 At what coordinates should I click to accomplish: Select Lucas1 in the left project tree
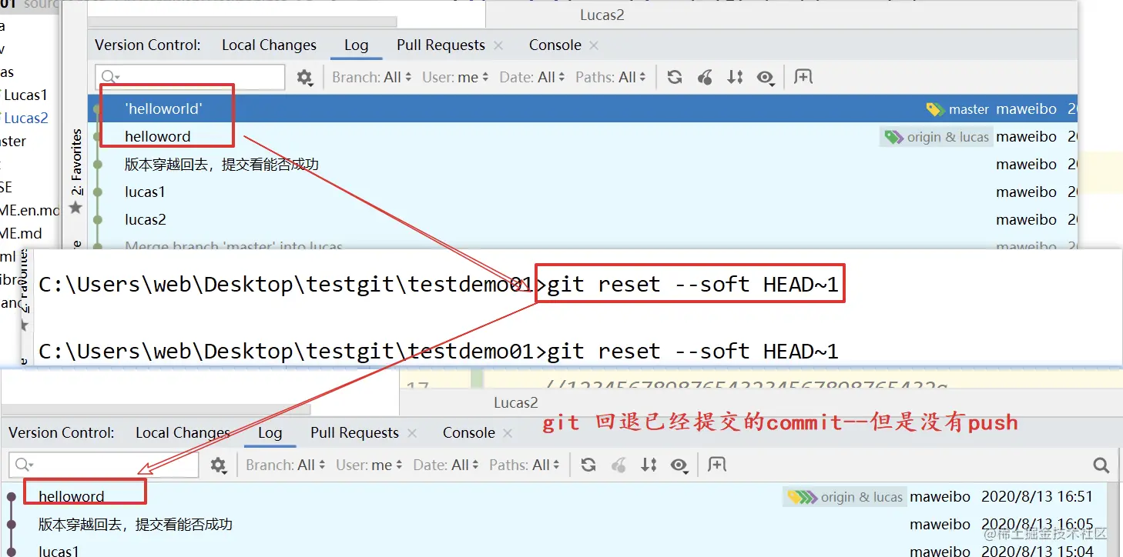coord(25,95)
